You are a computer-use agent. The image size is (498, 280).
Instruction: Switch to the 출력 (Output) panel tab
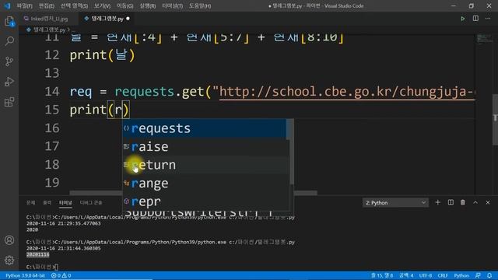(x=47, y=202)
